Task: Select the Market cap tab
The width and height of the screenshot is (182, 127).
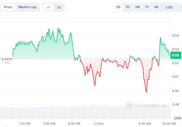Action: (27, 7)
